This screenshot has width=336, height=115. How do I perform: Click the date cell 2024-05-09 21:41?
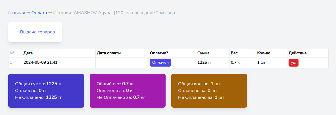41,63
